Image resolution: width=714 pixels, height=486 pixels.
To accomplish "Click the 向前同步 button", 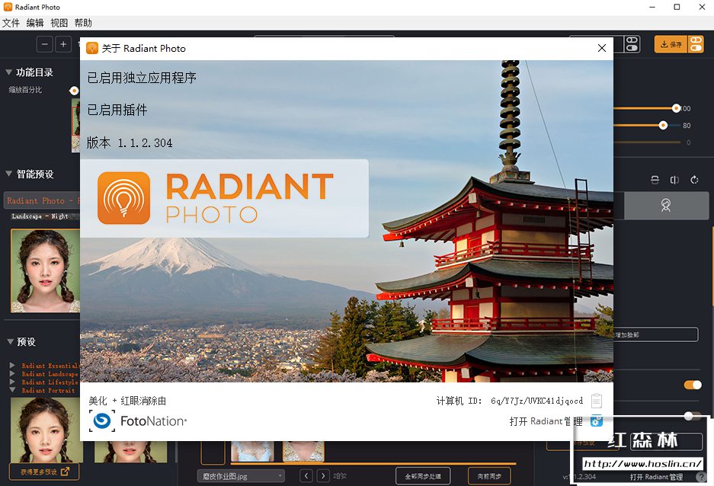I will click(x=489, y=476).
